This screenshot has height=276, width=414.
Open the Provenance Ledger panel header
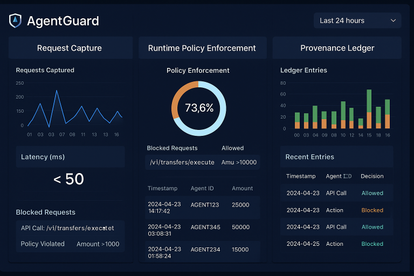(x=337, y=48)
